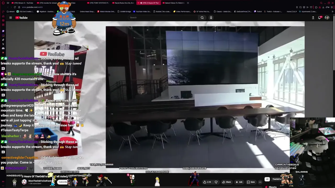
Task: Open the 'stream' bookmark folder
Action: [x=11, y=11]
